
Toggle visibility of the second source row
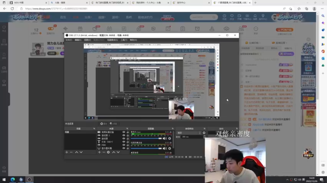[x=124, y=135]
